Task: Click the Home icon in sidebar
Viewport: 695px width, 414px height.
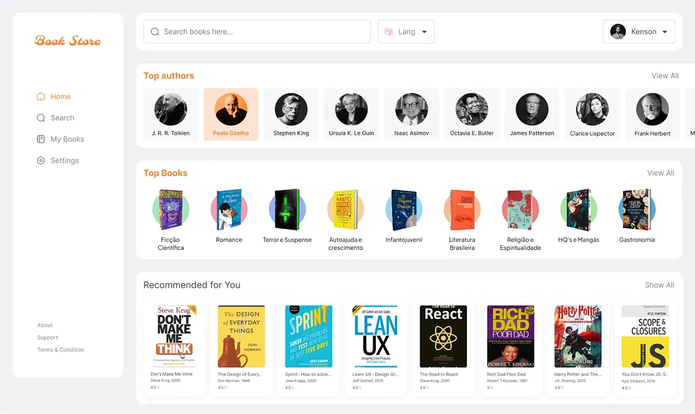Action: click(x=41, y=97)
